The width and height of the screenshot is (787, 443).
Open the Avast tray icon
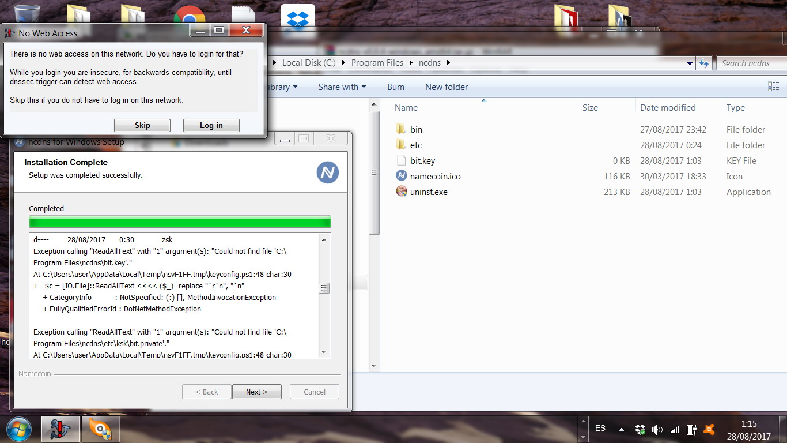click(x=710, y=429)
